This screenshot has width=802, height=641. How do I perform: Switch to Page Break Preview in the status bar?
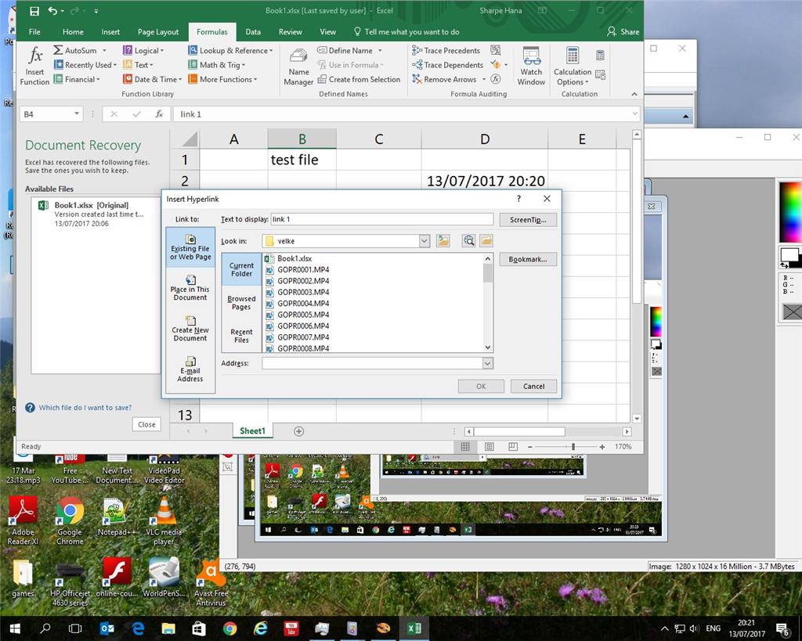tap(513, 447)
